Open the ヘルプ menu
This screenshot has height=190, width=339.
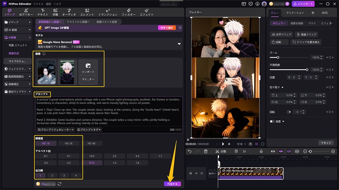click(x=57, y=4)
